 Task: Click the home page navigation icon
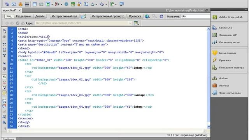23,23
